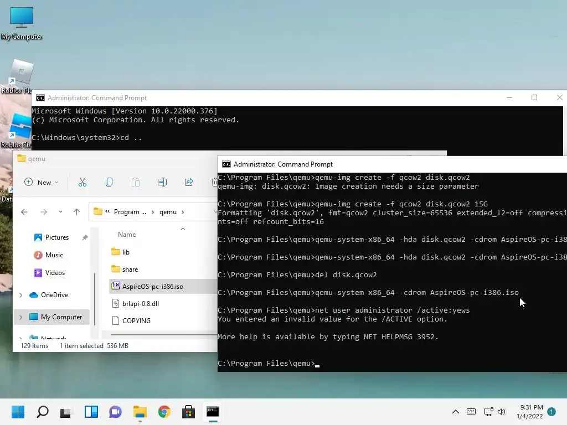Viewport: 567px width, 425px height.
Task: Open the notification badge in the tray
Action: (x=551, y=412)
